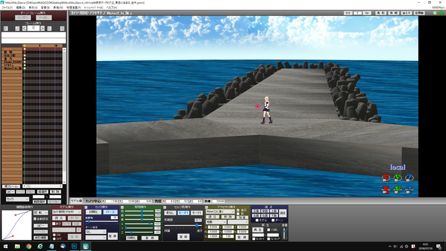Toggle the 自動設定 auto-setting checkbox
The image size is (446, 251).
[x=35, y=219]
